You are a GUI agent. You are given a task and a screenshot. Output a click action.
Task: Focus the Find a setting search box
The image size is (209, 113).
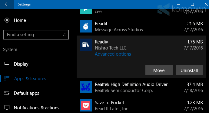pos(36,35)
